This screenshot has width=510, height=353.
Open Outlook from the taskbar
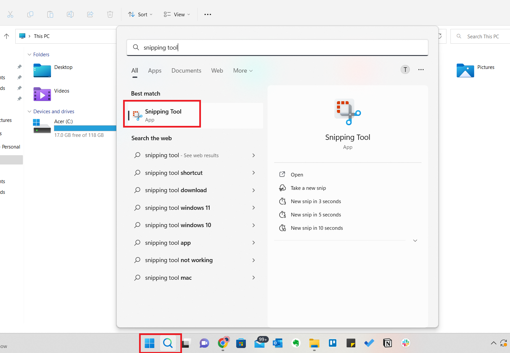point(278,343)
